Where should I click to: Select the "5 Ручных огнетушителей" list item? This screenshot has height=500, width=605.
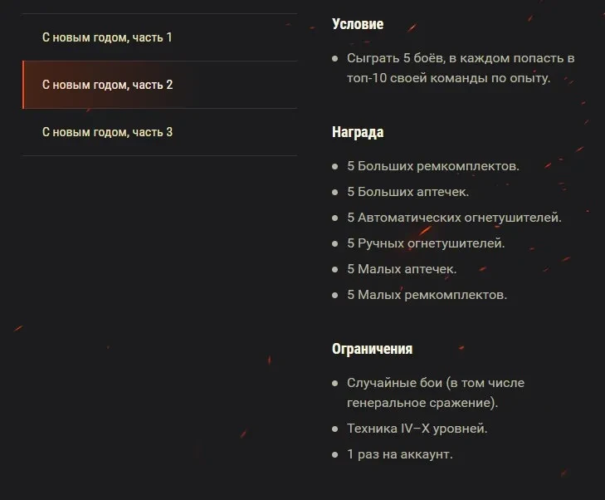coord(426,243)
